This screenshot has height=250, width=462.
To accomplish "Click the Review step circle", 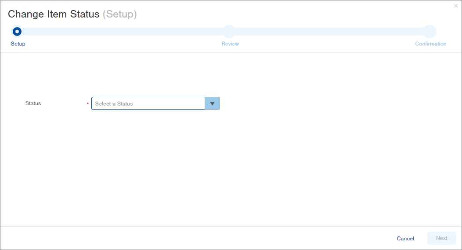I will click(x=229, y=32).
